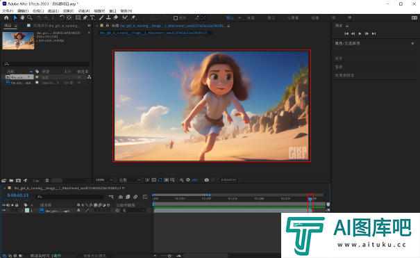420x258 pixels.
Task: Select the Pan Behind anchor point tool
Action: [x=69, y=17]
